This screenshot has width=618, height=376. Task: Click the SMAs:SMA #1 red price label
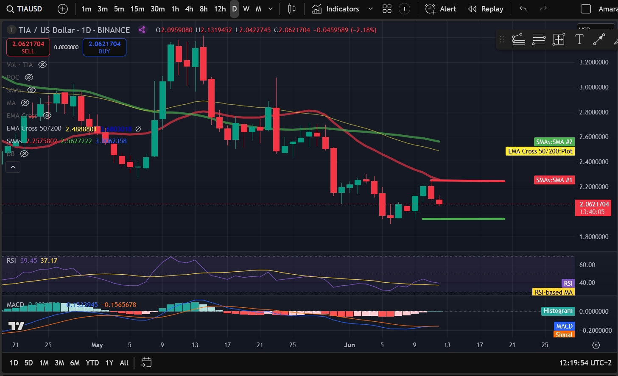tap(554, 180)
